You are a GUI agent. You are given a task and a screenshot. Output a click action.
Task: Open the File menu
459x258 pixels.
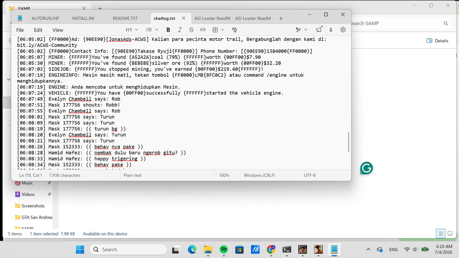pos(20,30)
